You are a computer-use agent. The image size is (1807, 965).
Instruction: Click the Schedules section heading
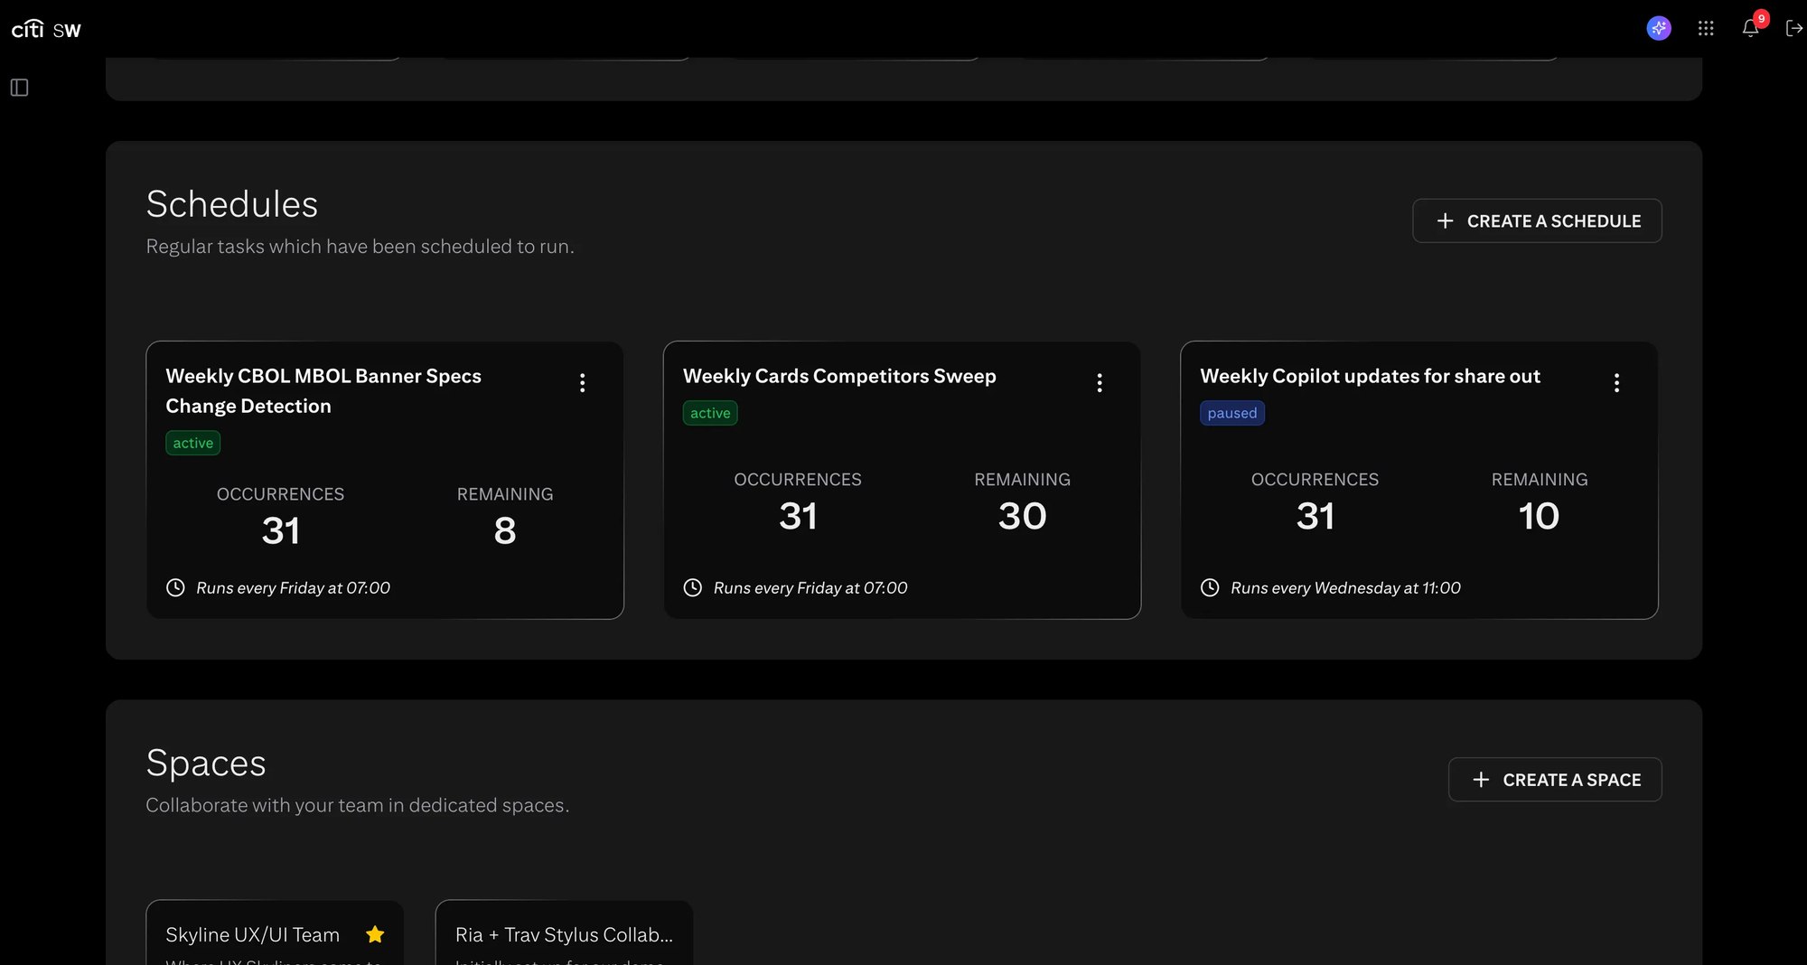232,204
